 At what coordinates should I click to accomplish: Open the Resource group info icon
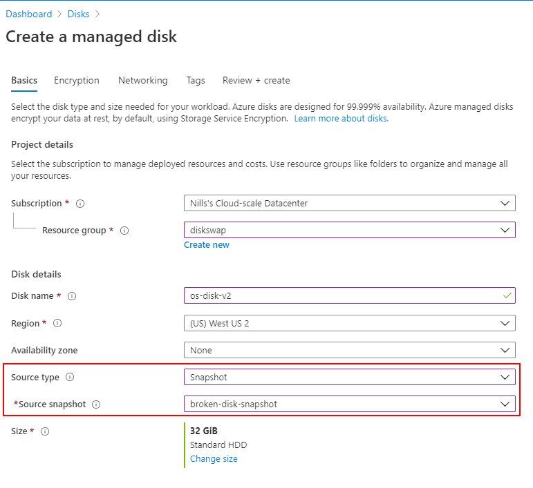(124, 231)
